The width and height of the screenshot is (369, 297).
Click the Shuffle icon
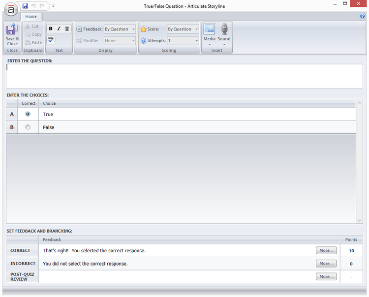point(79,41)
